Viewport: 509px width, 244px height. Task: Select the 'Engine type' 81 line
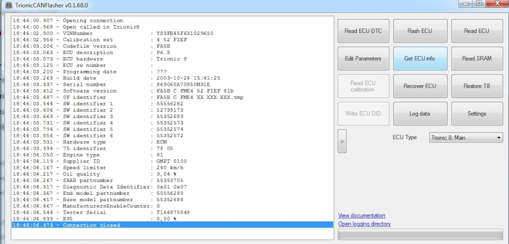click(x=172, y=155)
